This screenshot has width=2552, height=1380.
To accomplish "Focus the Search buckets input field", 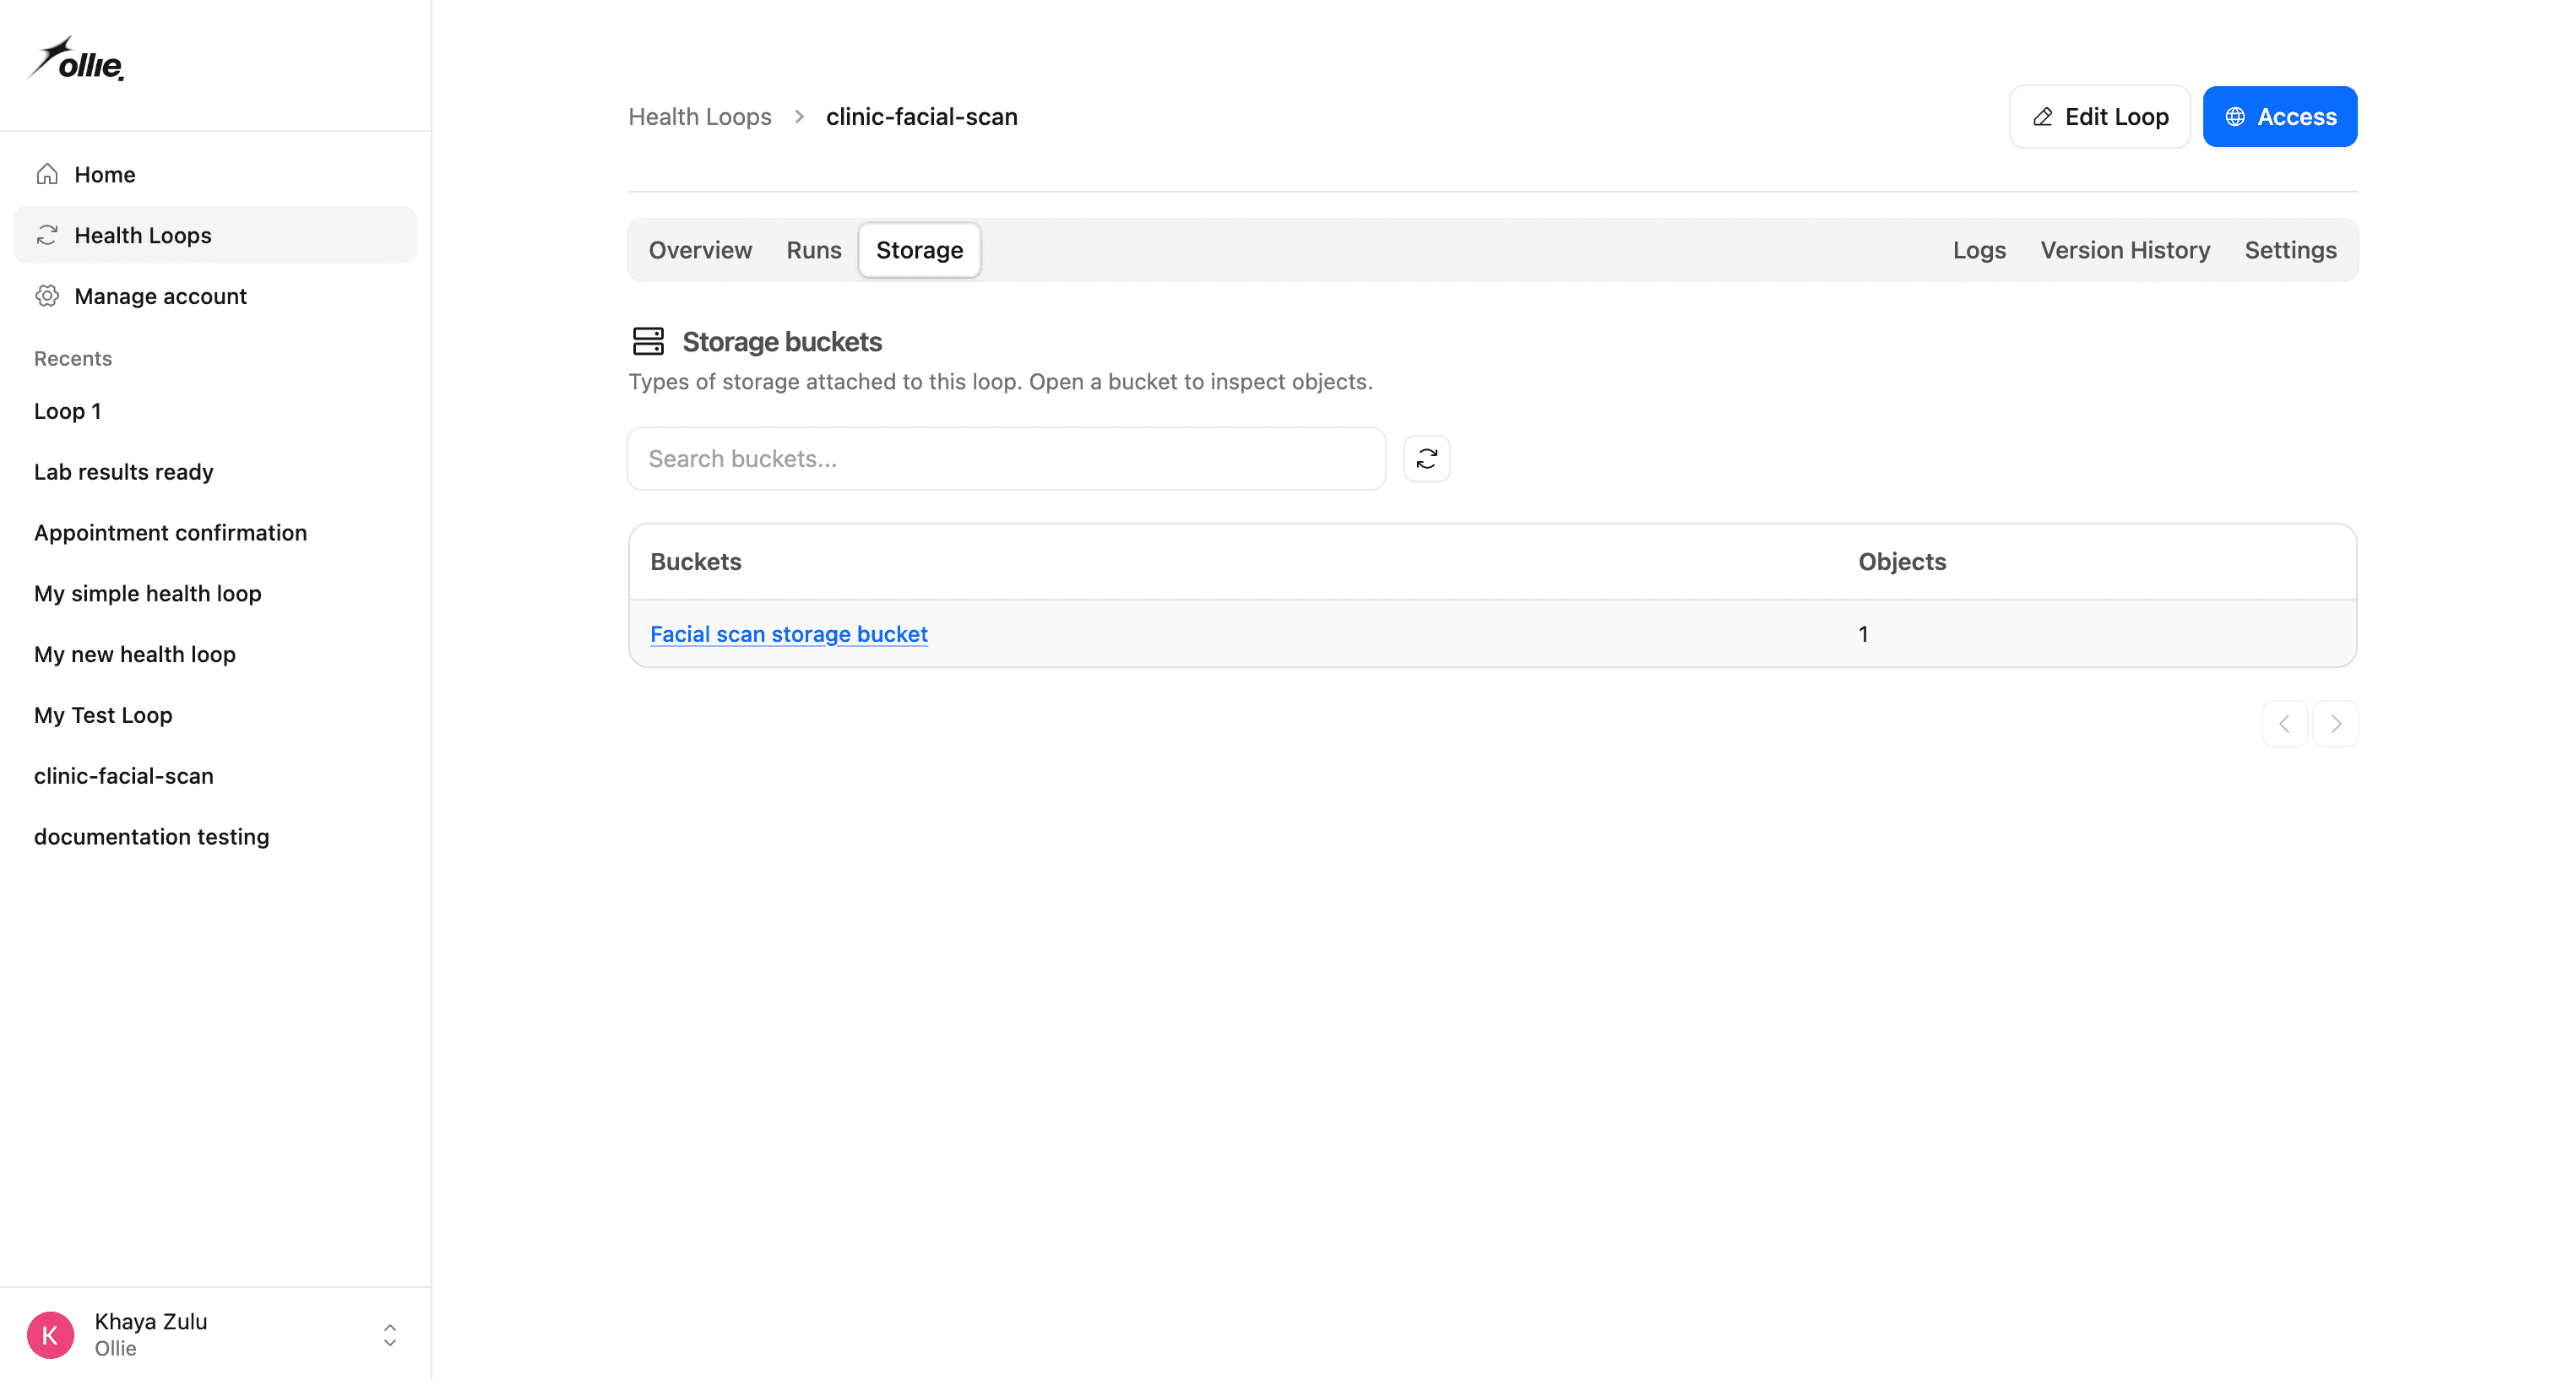I will [1007, 459].
